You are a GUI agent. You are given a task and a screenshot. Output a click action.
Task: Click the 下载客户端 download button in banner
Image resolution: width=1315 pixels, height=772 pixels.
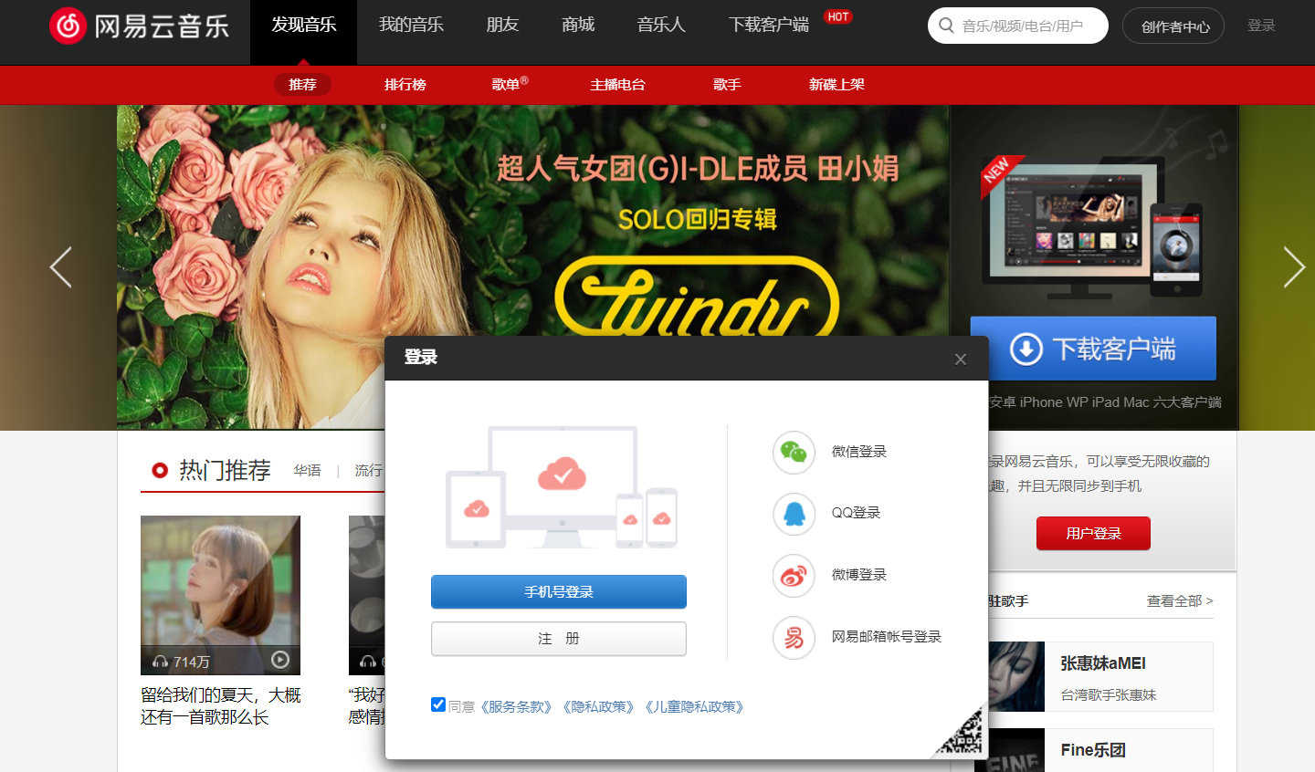tap(1093, 349)
